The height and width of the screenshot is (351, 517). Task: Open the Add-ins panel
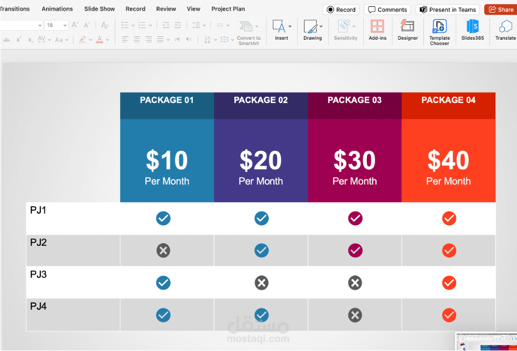point(377,30)
